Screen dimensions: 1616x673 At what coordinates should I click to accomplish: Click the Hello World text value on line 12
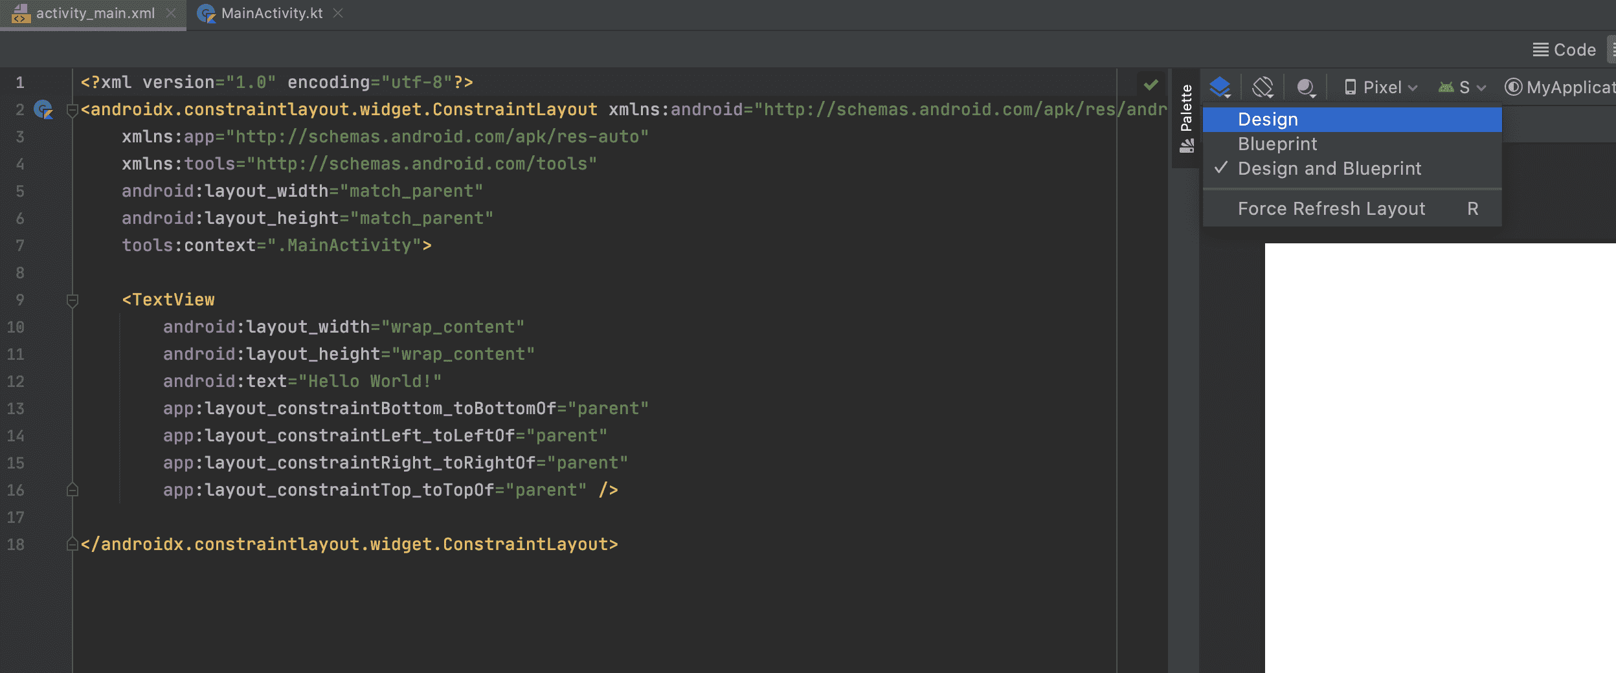click(x=369, y=381)
